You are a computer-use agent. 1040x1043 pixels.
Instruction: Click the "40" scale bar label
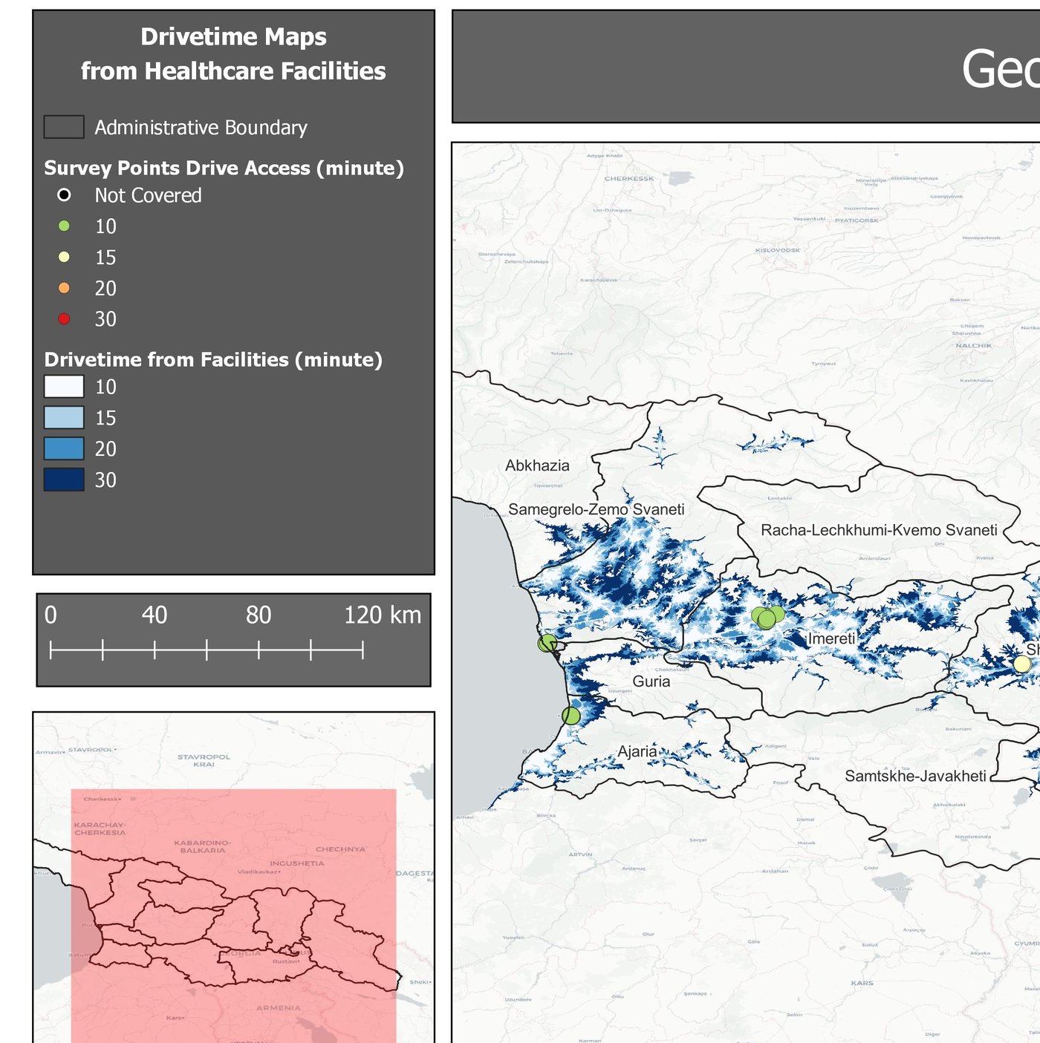(x=155, y=615)
